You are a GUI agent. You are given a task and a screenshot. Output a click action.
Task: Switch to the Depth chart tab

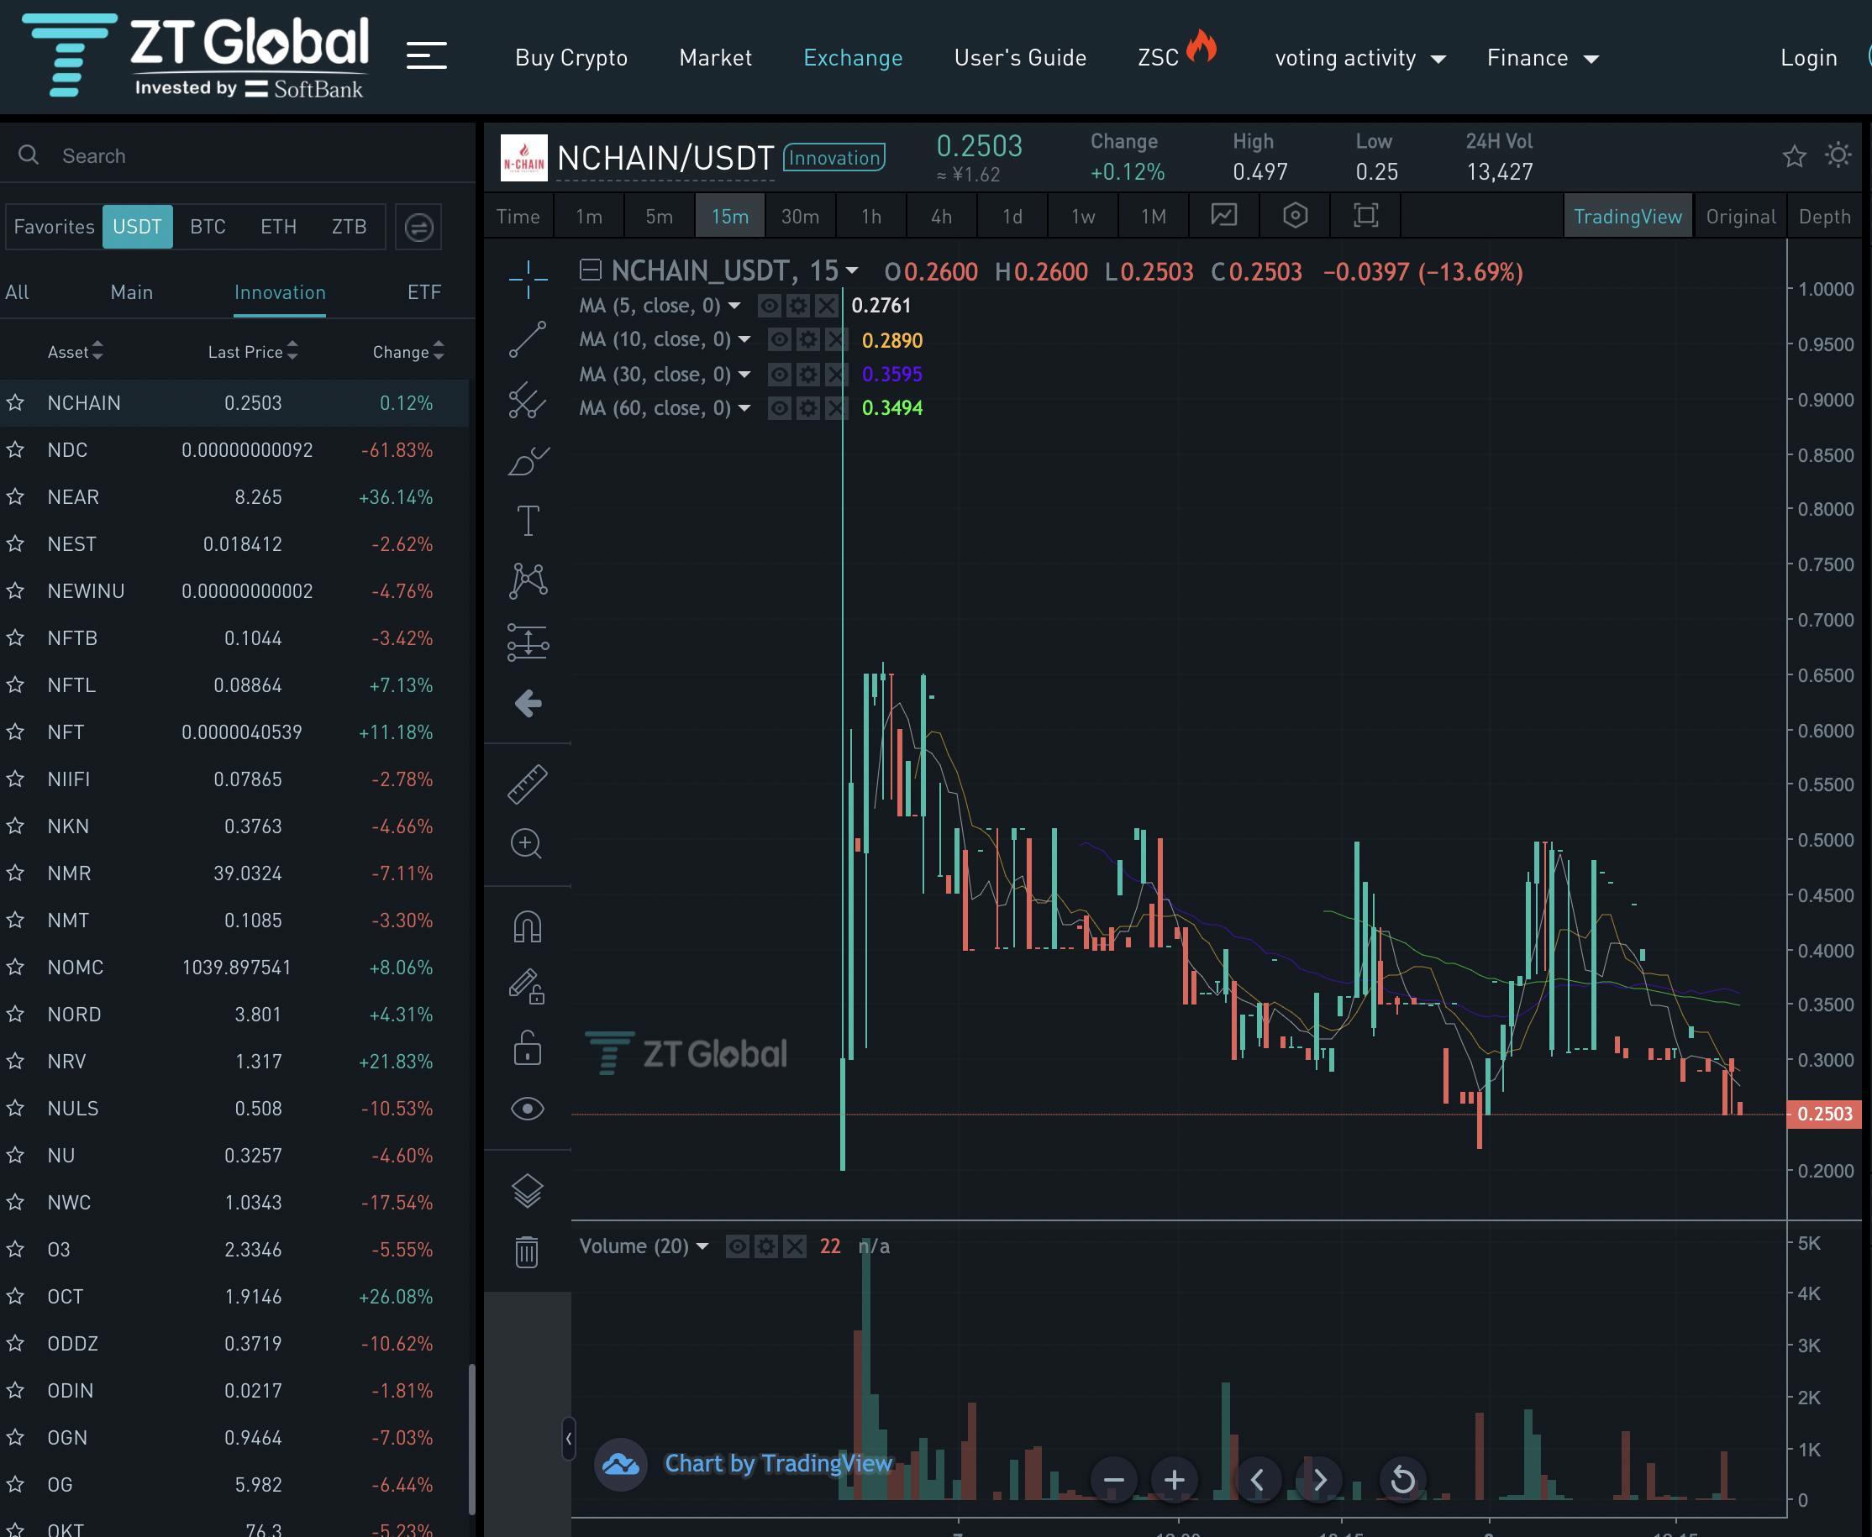(x=1824, y=217)
